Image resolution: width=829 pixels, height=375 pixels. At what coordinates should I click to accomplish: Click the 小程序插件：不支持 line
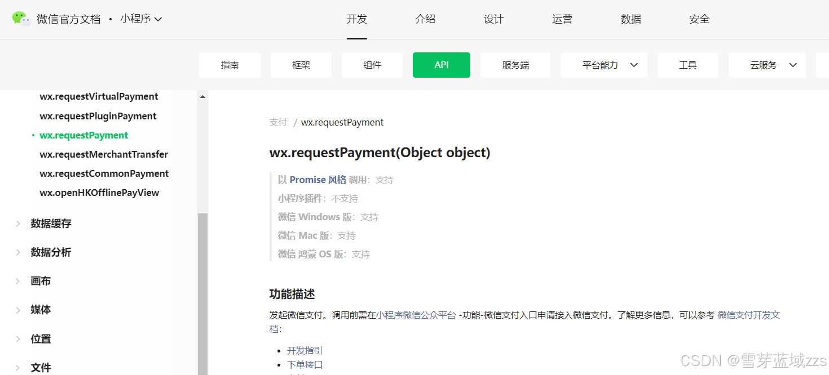point(318,198)
